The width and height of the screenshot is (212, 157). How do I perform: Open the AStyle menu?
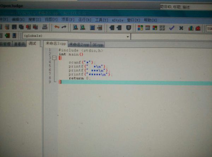118,20
